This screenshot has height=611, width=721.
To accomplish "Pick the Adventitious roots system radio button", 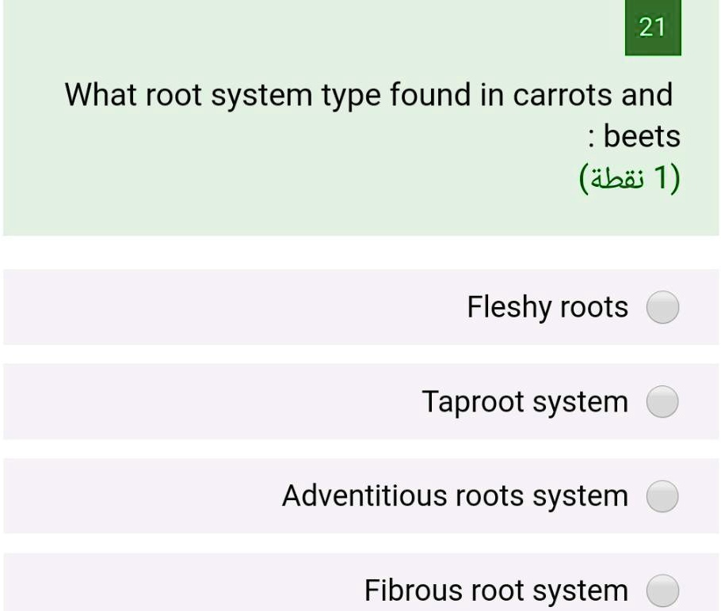I will click(x=662, y=497).
